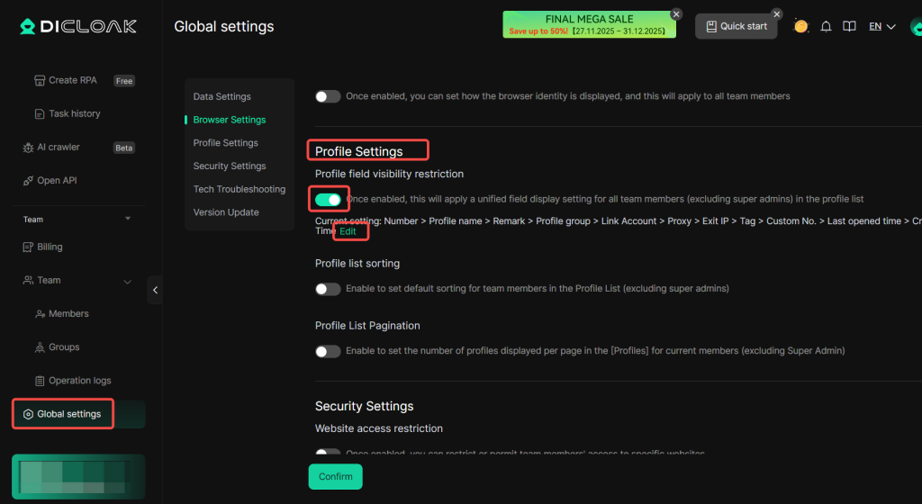Close the Final Mega Sale banner
The height and width of the screenshot is (504, 922).
(x=676, y=14)
